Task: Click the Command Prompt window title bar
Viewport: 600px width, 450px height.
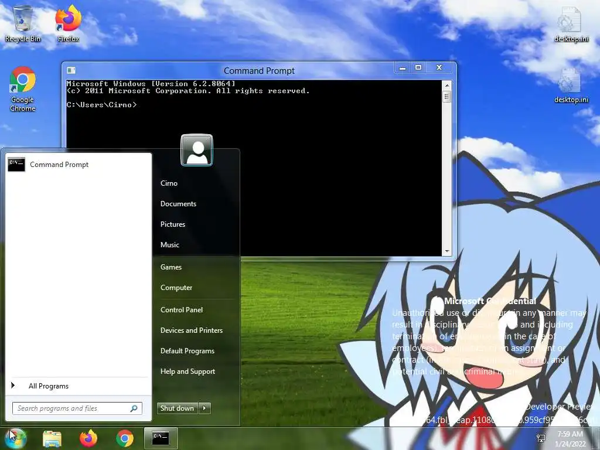Action: 259,71
